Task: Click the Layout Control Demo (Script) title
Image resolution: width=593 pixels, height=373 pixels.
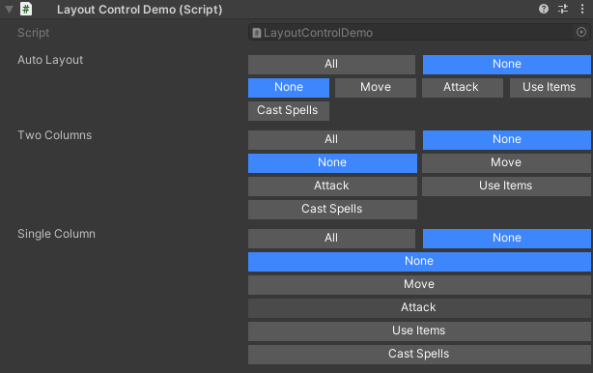Action: click(x=139, y=10)
